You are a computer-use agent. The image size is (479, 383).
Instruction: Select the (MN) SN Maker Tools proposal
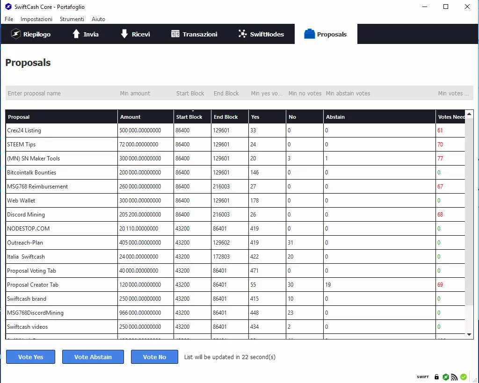235,159
